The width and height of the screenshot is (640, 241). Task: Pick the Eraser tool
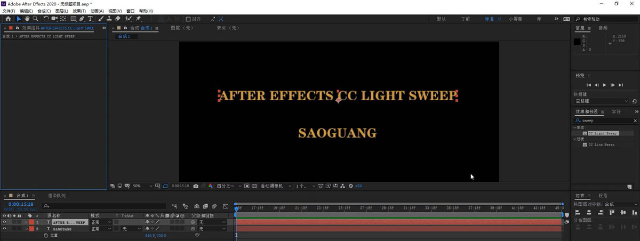click(117, 19)
